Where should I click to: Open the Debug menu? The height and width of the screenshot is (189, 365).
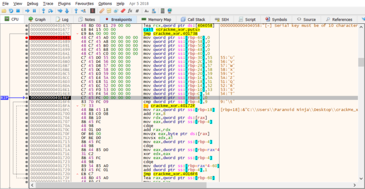click(33, 3)
